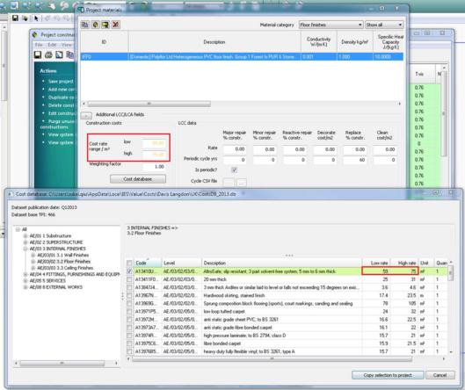Expand the AE/05 5 SERVICES node
This screenshot has height=390, width=465.
pos(25,281)
